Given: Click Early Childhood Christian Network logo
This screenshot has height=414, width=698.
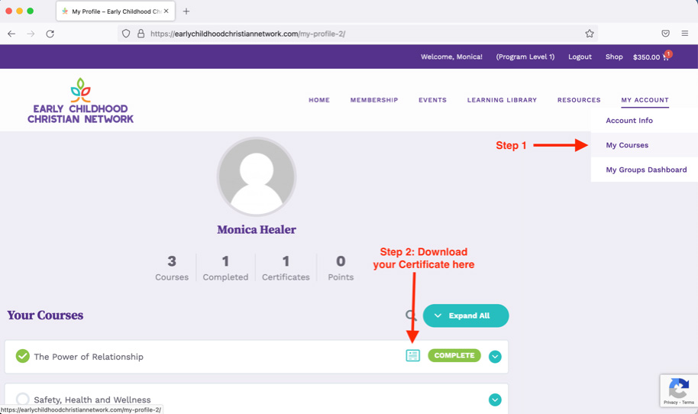Looking at the screenshot, I should click(80, 101).
